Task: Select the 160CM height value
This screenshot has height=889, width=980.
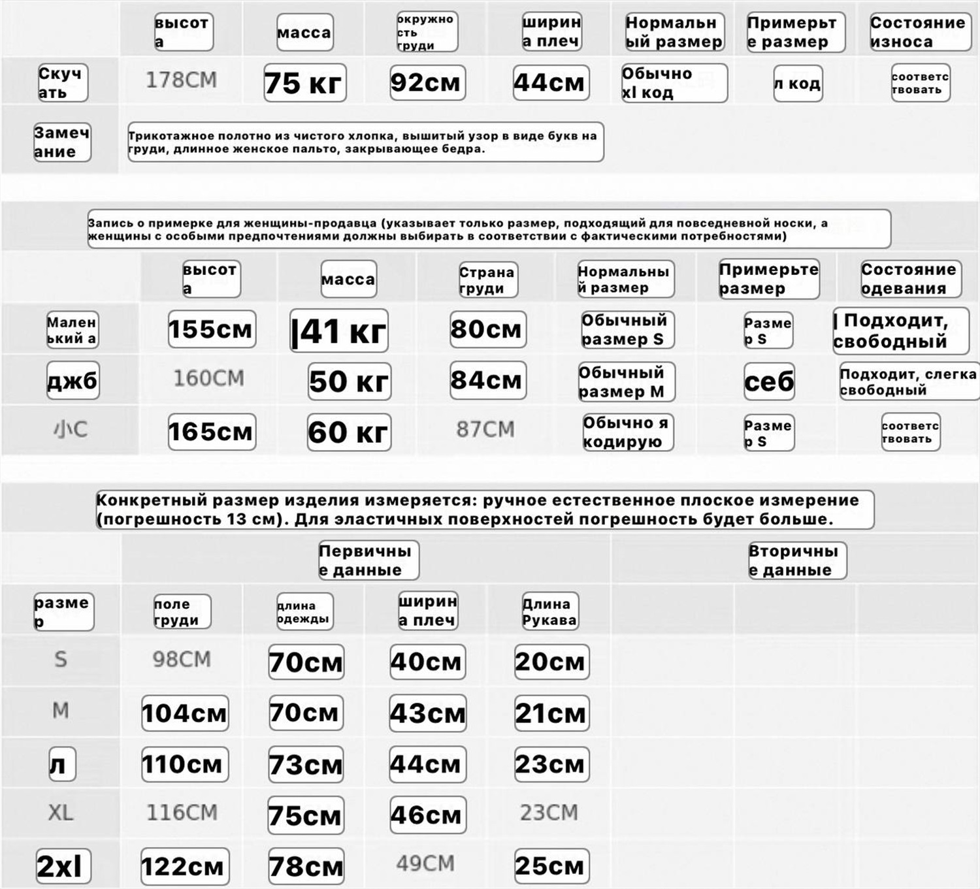Action: (208, 378)
